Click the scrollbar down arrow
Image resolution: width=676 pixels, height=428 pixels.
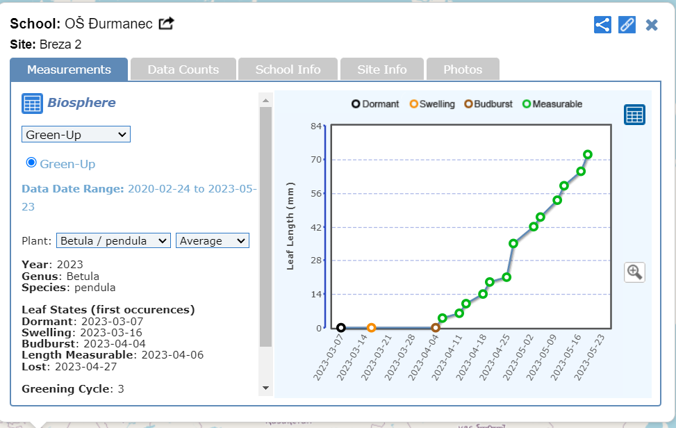(265, 388)
